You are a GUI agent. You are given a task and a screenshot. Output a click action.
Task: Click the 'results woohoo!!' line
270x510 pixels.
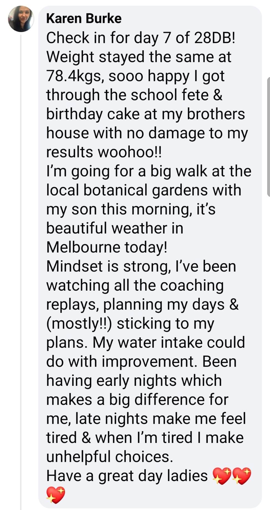(104, 152)
